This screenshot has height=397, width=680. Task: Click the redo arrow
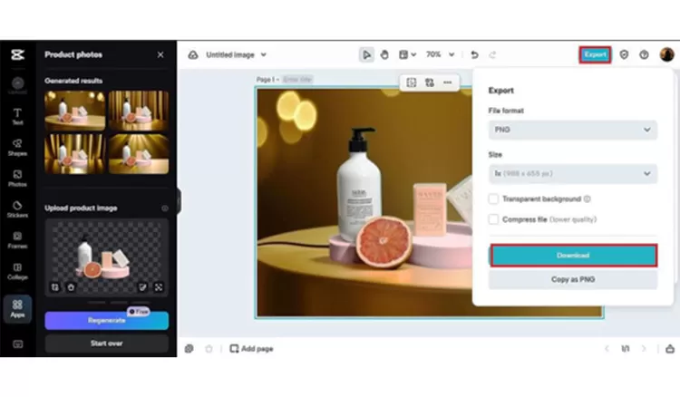click(x=492, y=54)
